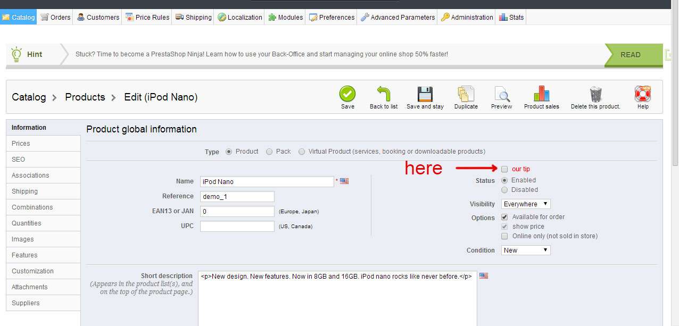Click the Product global information heading
Viewport: 679px width, 326px height.
coord(142,129)
